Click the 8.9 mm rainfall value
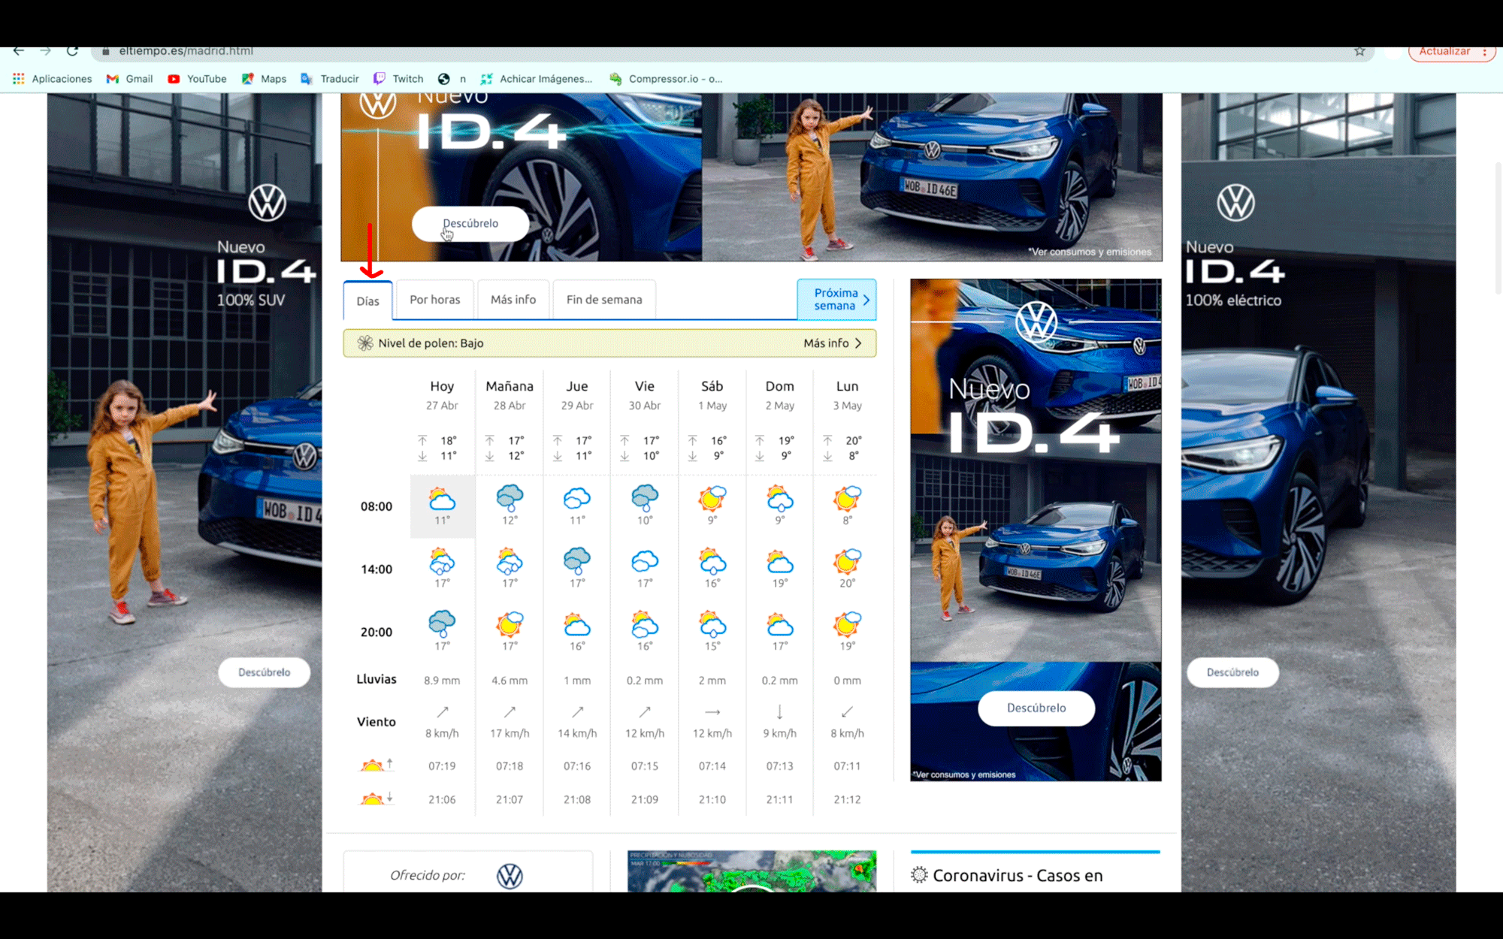 tap(442, 681)
